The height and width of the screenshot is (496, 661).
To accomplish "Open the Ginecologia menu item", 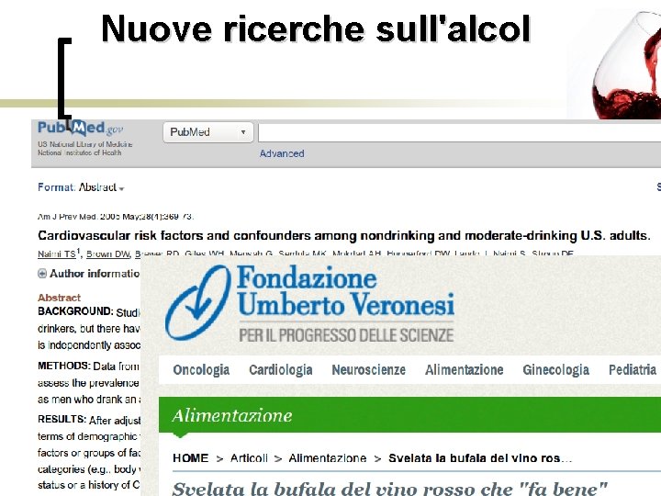I will (x=555, y=370).
